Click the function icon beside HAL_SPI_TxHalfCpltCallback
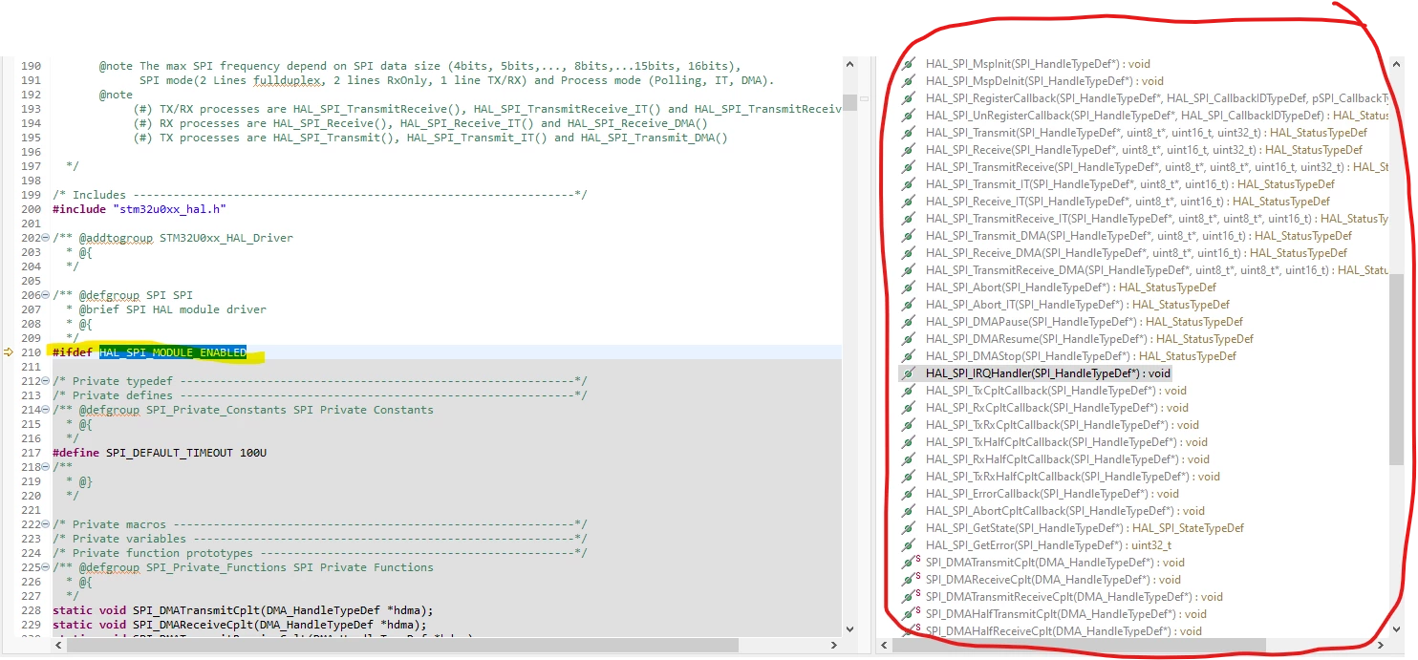This screenshot has width=1418, height=660. 909,442
